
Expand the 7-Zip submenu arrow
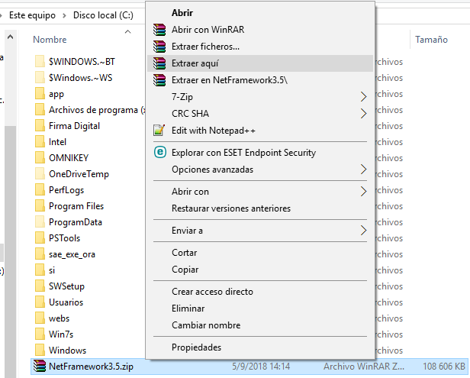(x=363, y=97)
